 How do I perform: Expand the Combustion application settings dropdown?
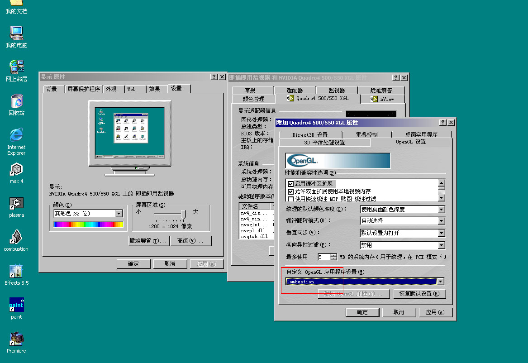pos(440,282)
